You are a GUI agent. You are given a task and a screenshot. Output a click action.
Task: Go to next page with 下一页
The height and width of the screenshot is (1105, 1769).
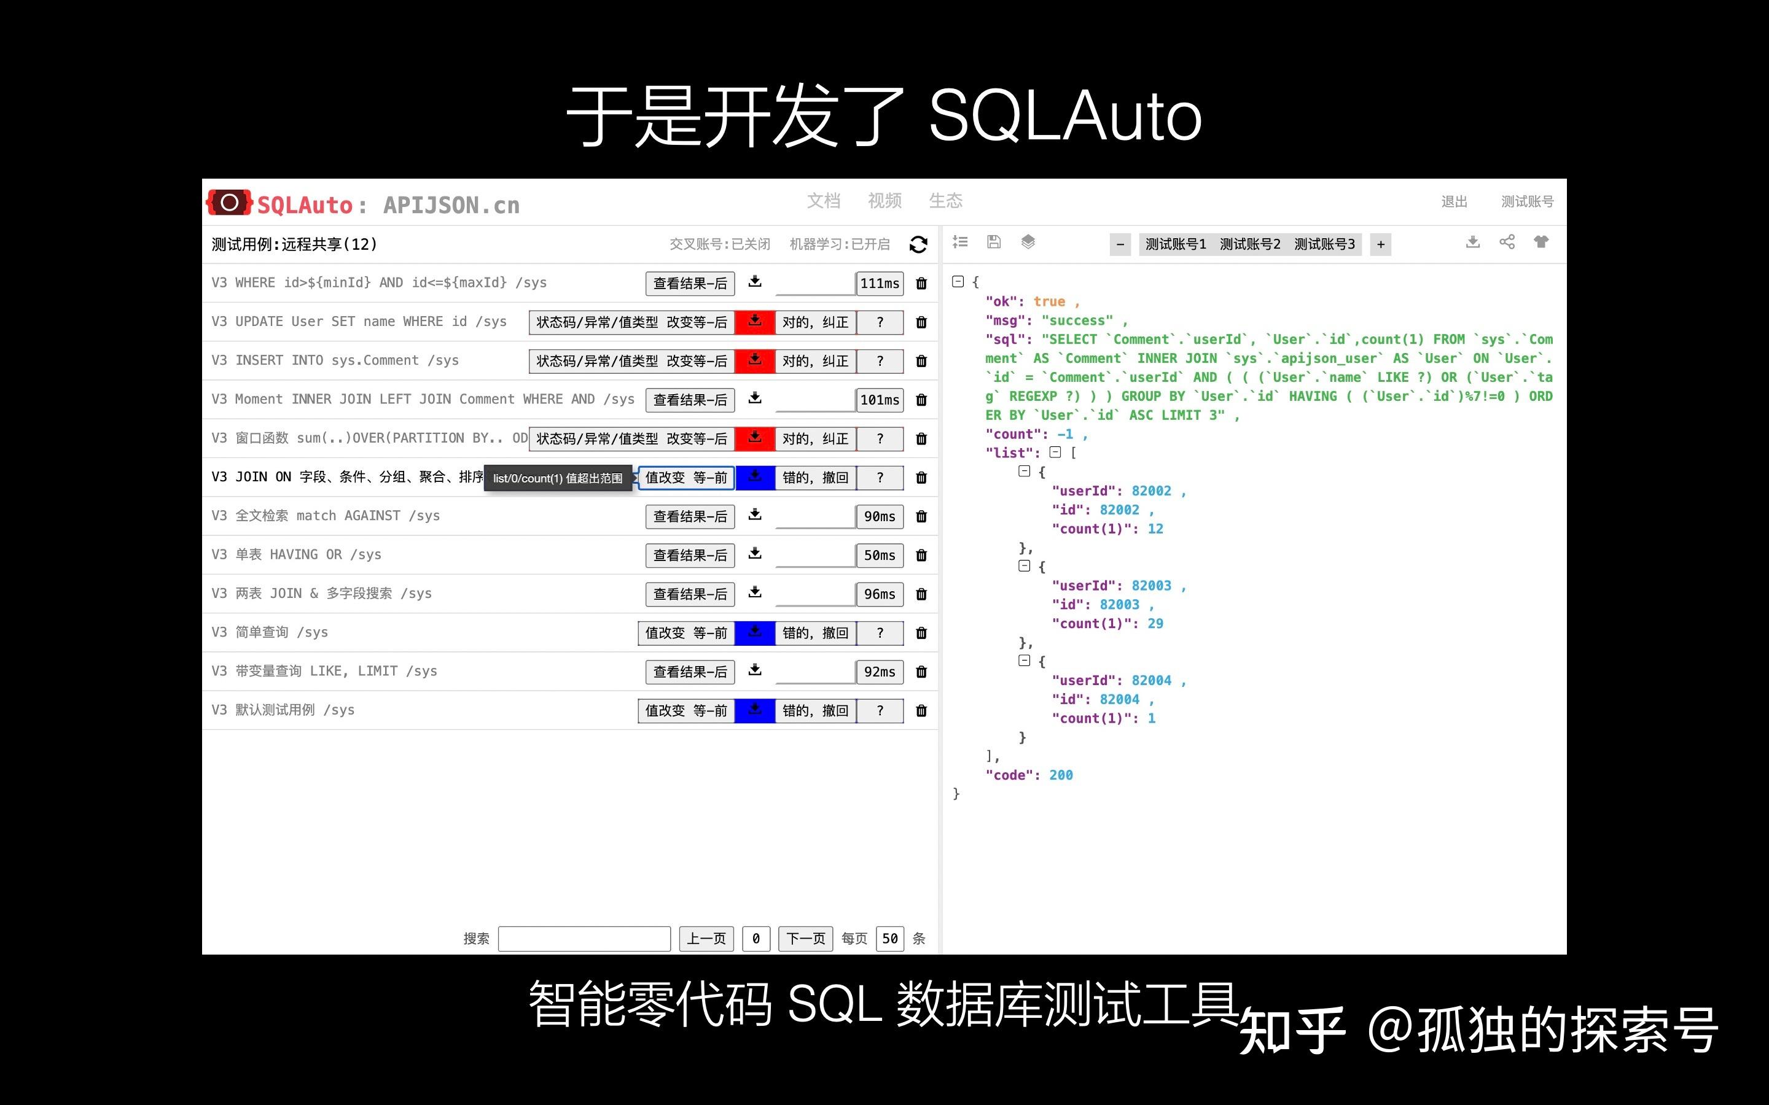[x=805, y=939]
